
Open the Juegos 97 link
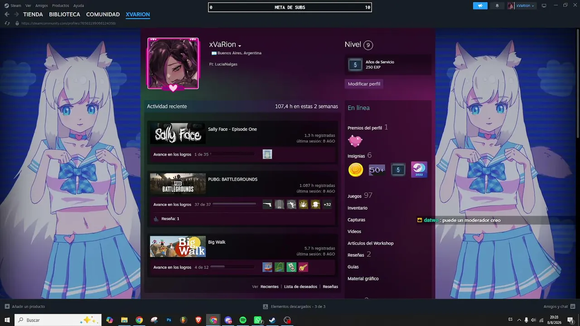click(360, 196)
